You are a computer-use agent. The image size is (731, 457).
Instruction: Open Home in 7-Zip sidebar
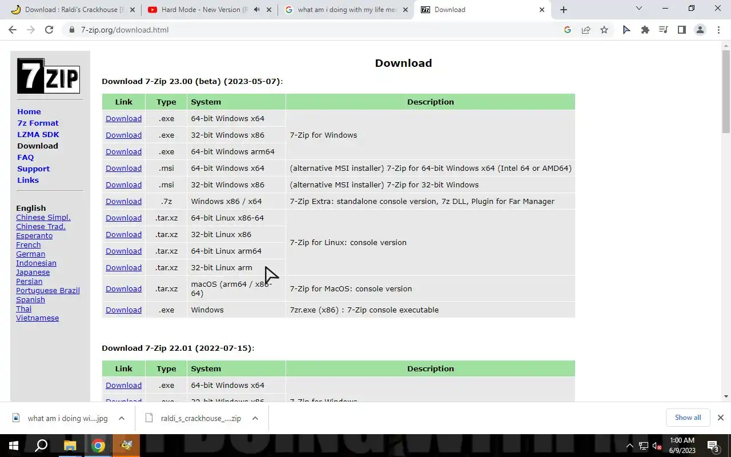coord(29,111)
